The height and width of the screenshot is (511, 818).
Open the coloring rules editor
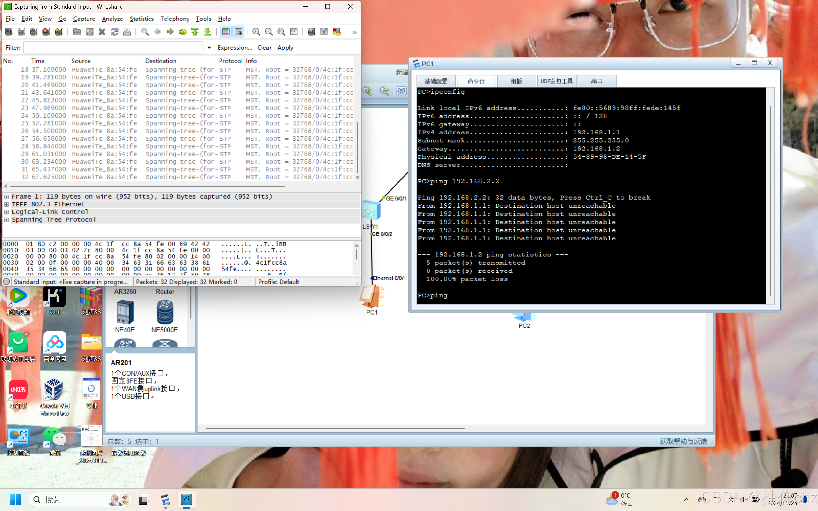337,32
